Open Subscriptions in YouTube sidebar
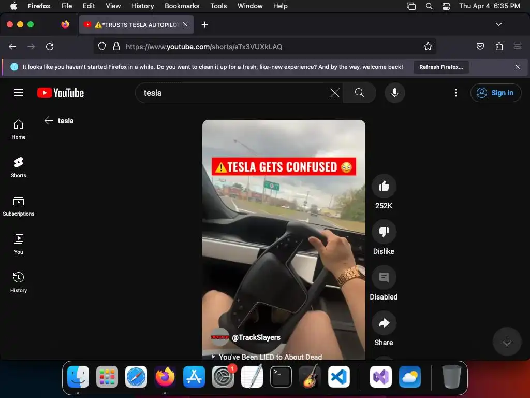Screen dimensions: 530x398 click(19, 206)
